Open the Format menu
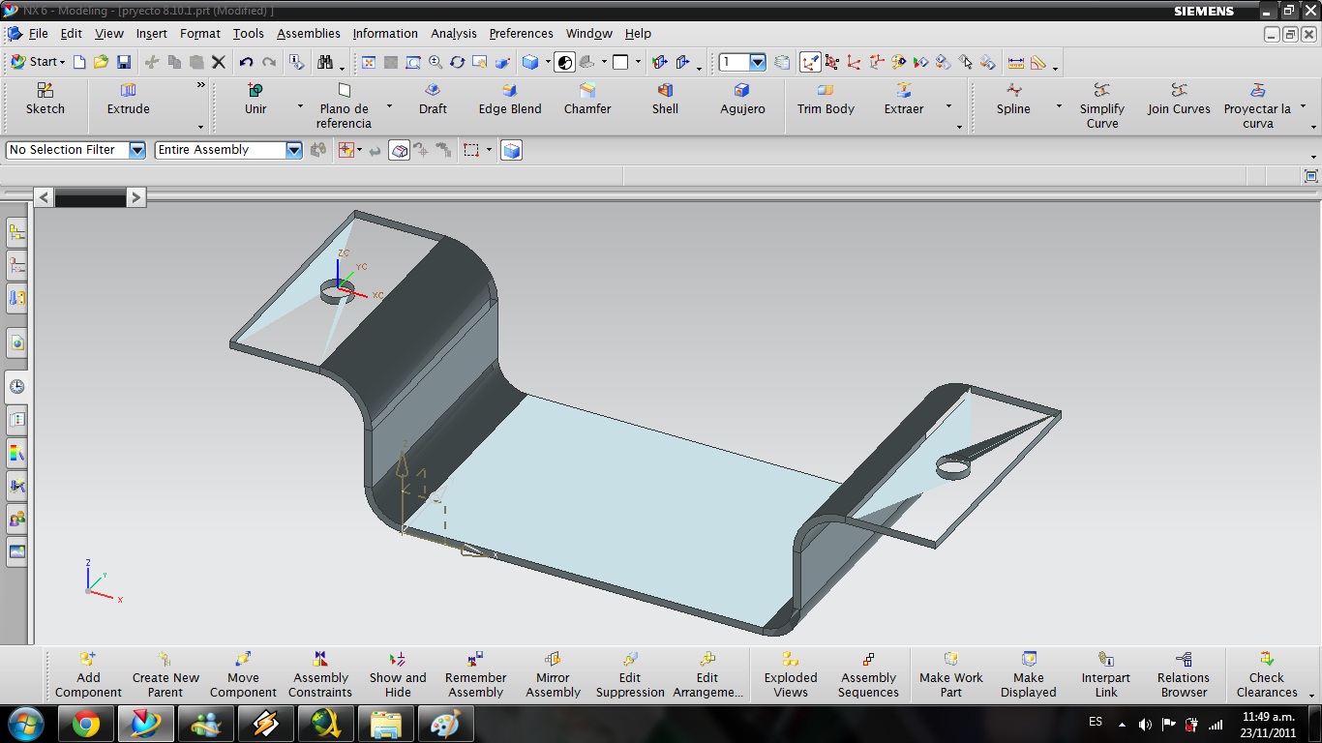 (200, 33)
